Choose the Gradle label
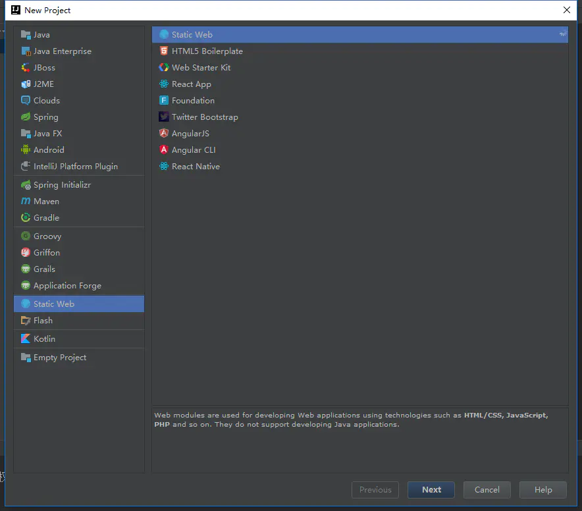Viewport: 582px width, 511px height. tap(46, 217)
